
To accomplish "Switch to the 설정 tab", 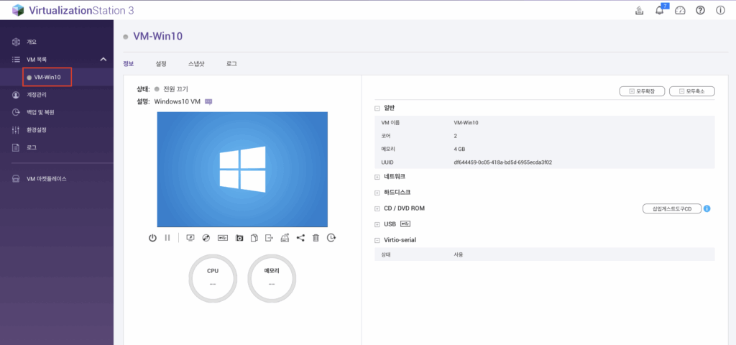I will pyautogui.click(x=161, y=64).
